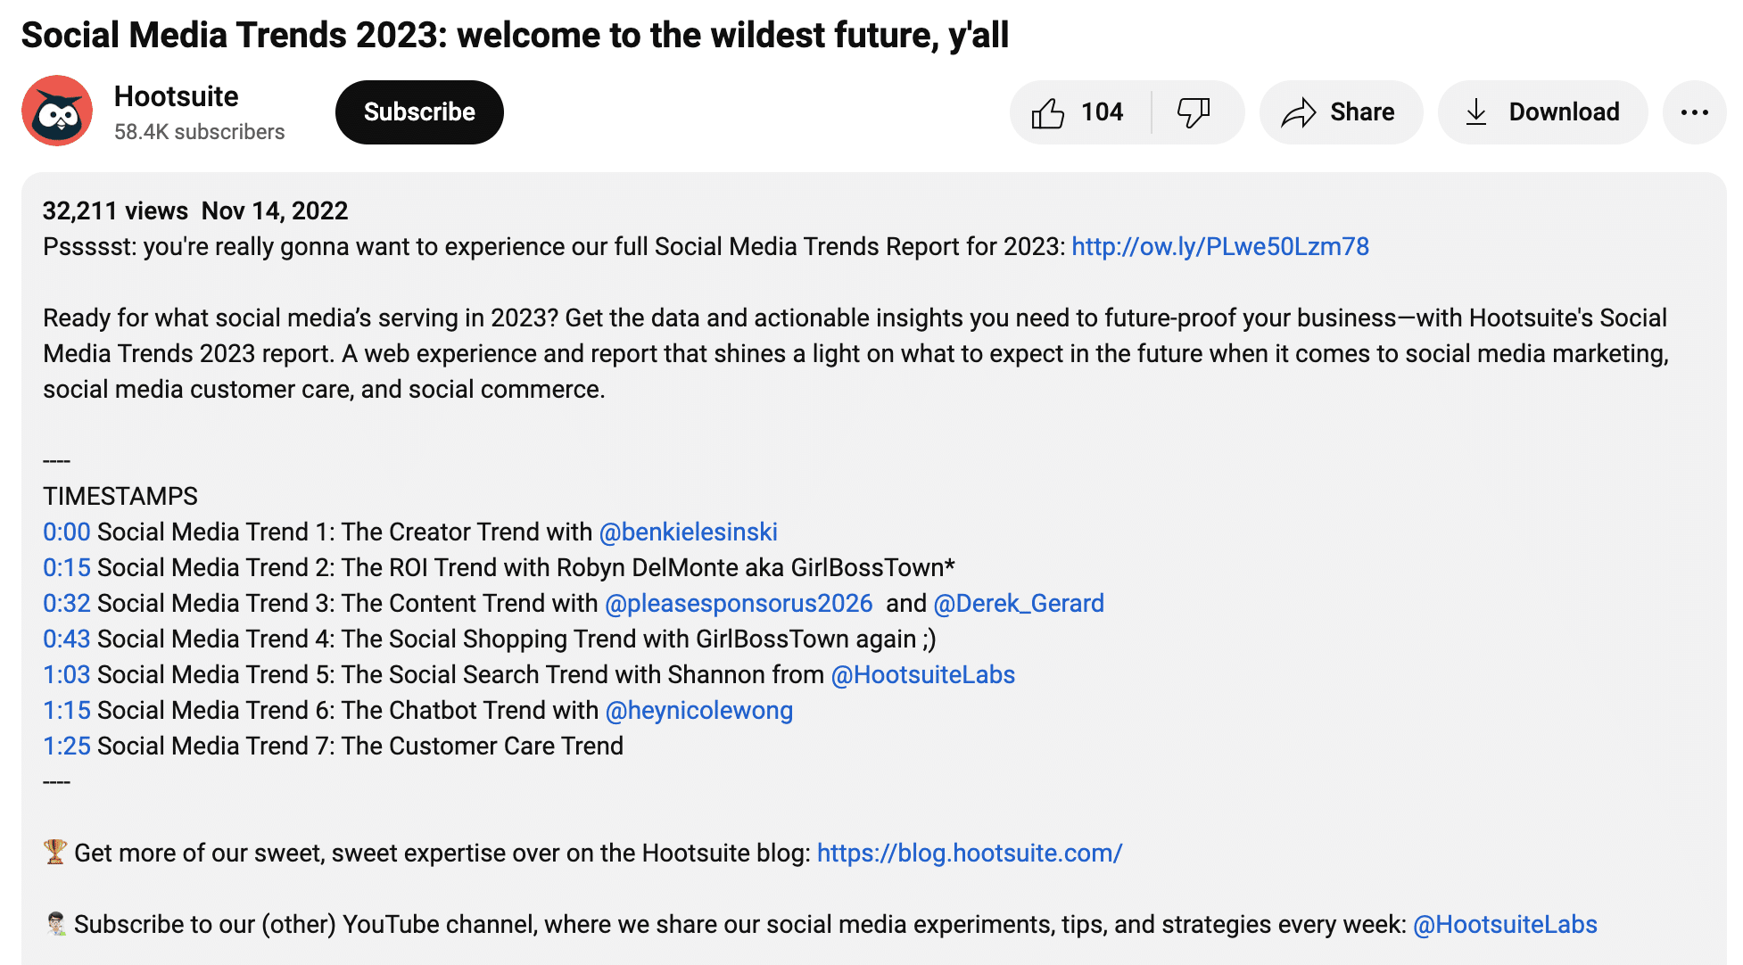This screenshot has width=1743, height=965.
Task: Open the 1:03 Social Search Trend timestamp
Action: tap(66, 674)
